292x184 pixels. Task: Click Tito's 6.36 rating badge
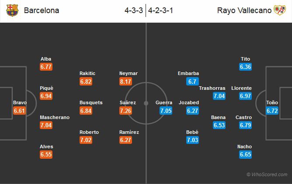245,67
